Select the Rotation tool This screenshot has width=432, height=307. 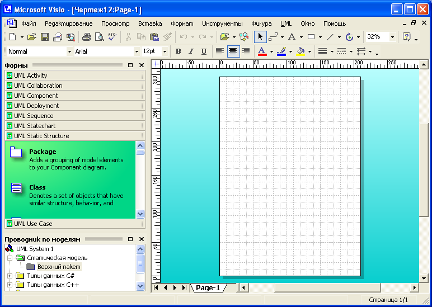(x=349, y=37)
